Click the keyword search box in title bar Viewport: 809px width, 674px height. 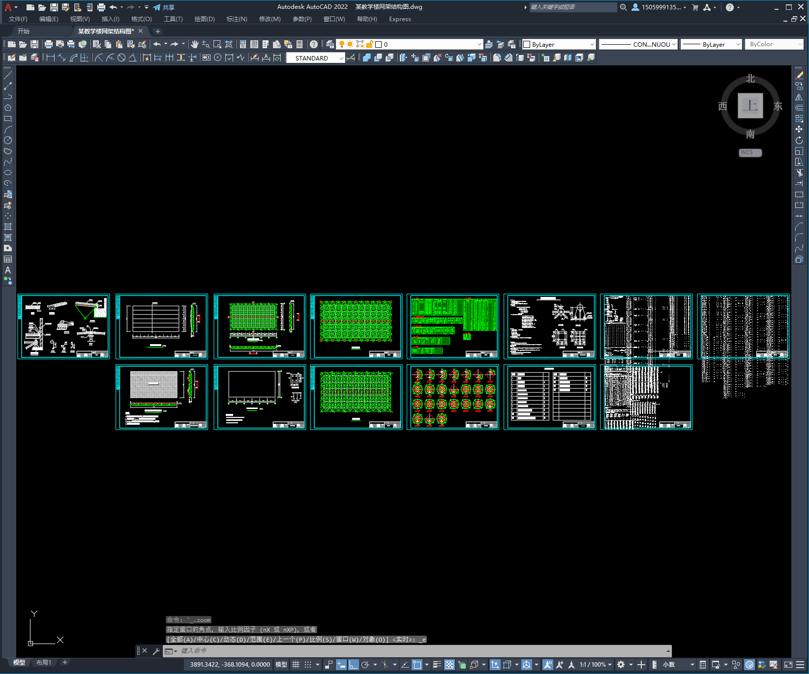pyautogui.click(x=572, y=7)
